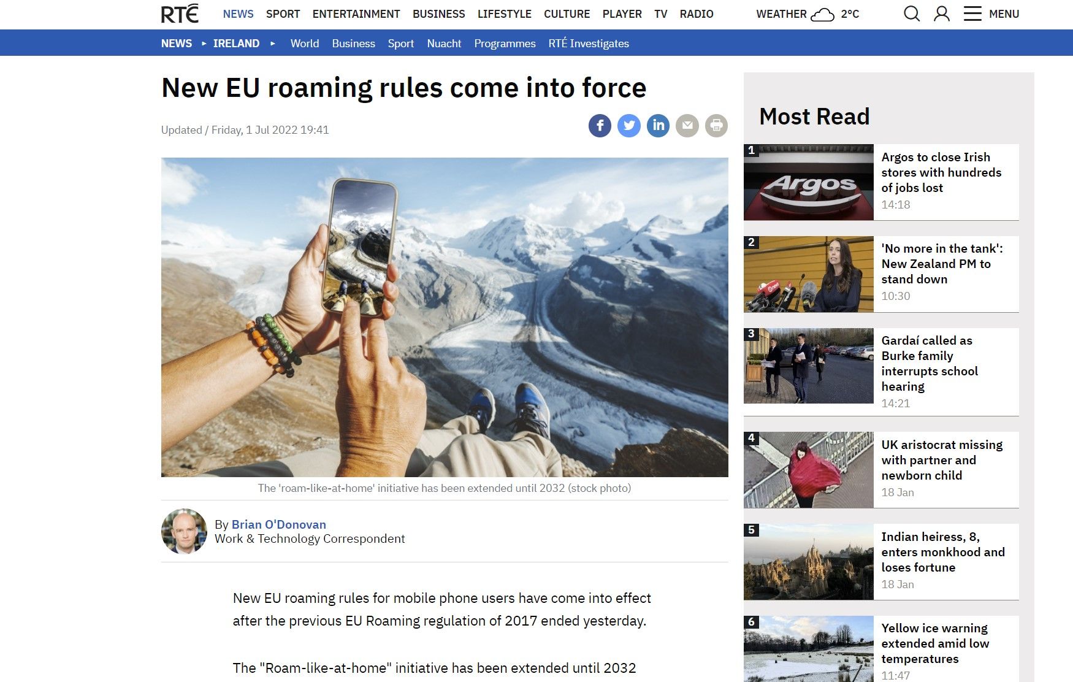Check weather via the cloud icon
This screenshot has width=1073, height=682.
tap(822, 14)
